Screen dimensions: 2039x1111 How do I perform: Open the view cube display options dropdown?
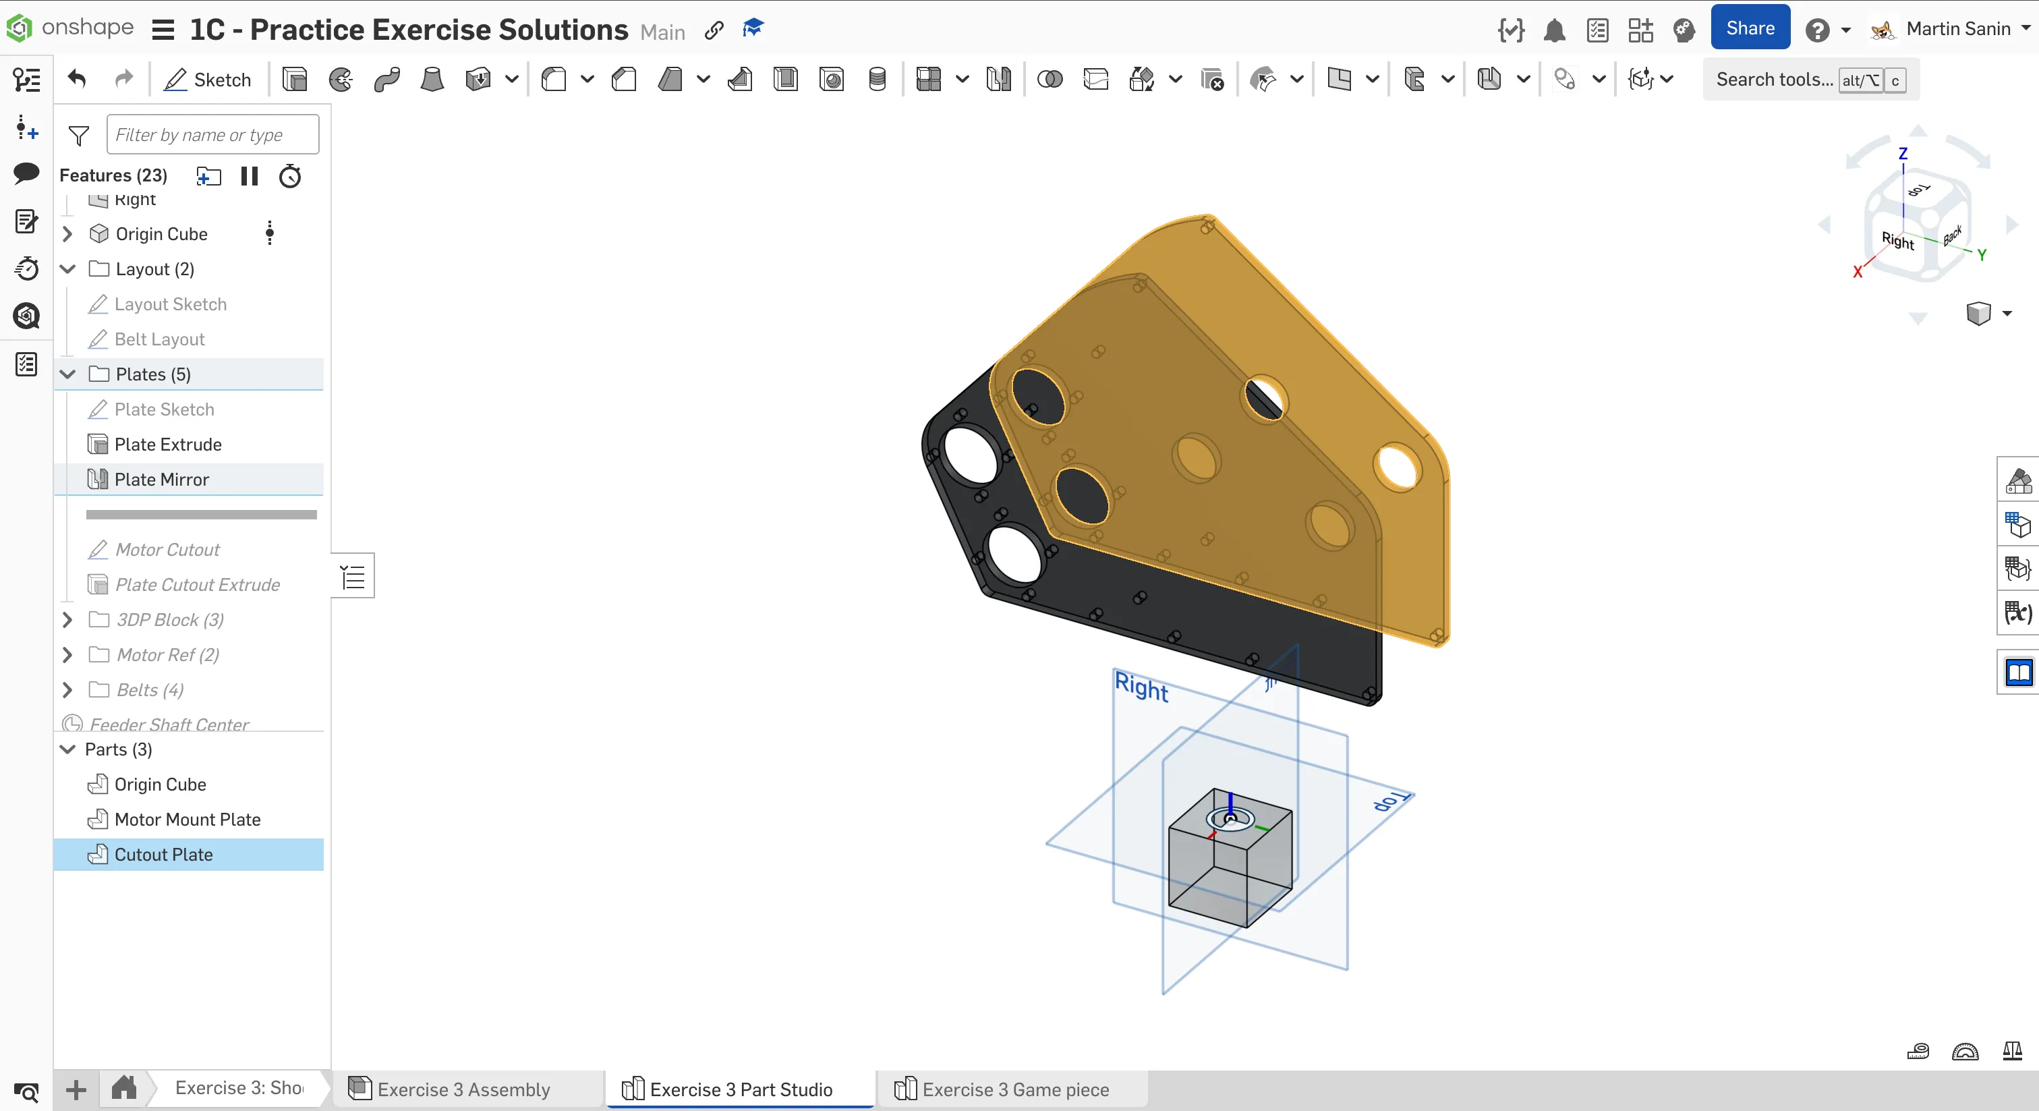2007,314
